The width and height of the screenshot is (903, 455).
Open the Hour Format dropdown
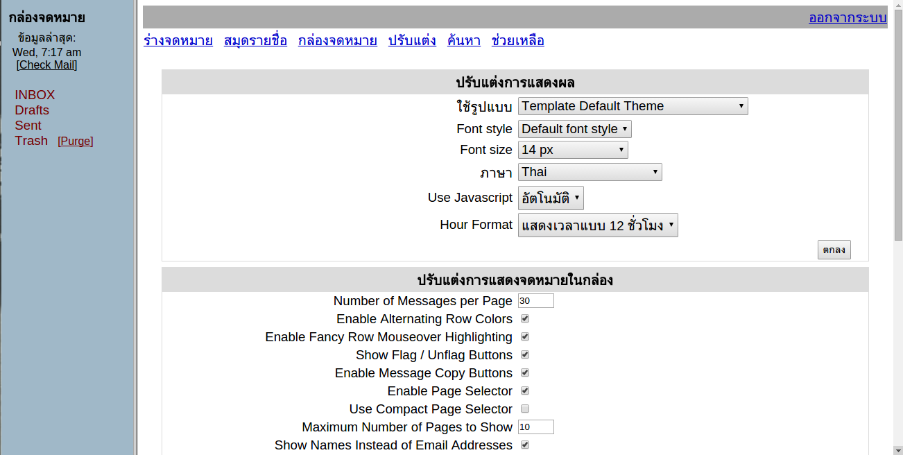tap(597, 225)
